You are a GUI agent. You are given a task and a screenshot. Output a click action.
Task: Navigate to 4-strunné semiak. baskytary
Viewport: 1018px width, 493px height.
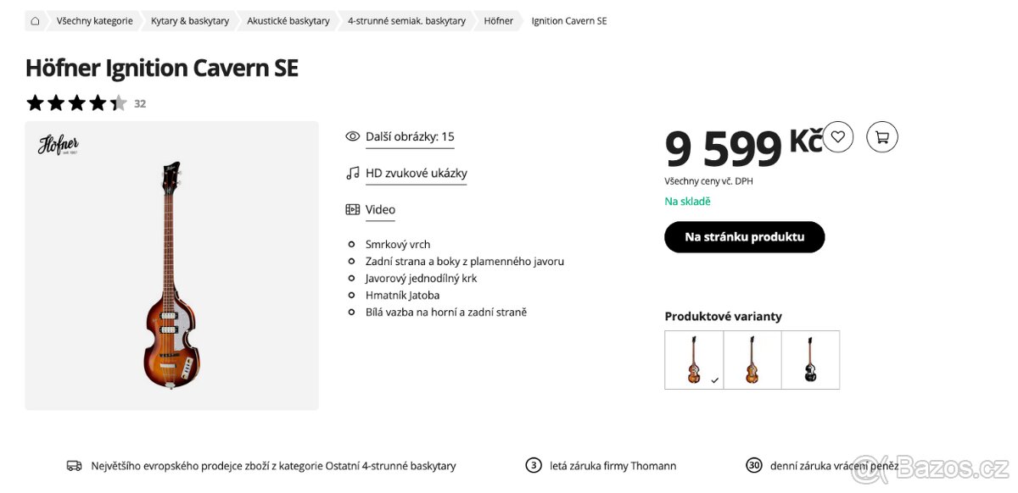pyautogui.click(x=406, y=21)
